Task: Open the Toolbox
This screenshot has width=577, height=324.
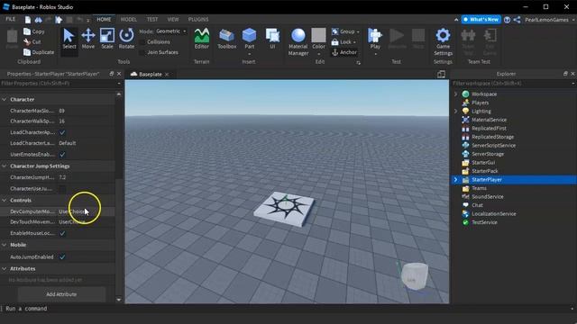Action: [226, 39]
